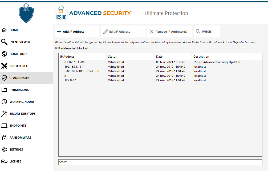Image resolution: width=268 pixels, height=171 pixels.
Task: Click the plus icon for Add IP Address
Action: pos(59,32)
